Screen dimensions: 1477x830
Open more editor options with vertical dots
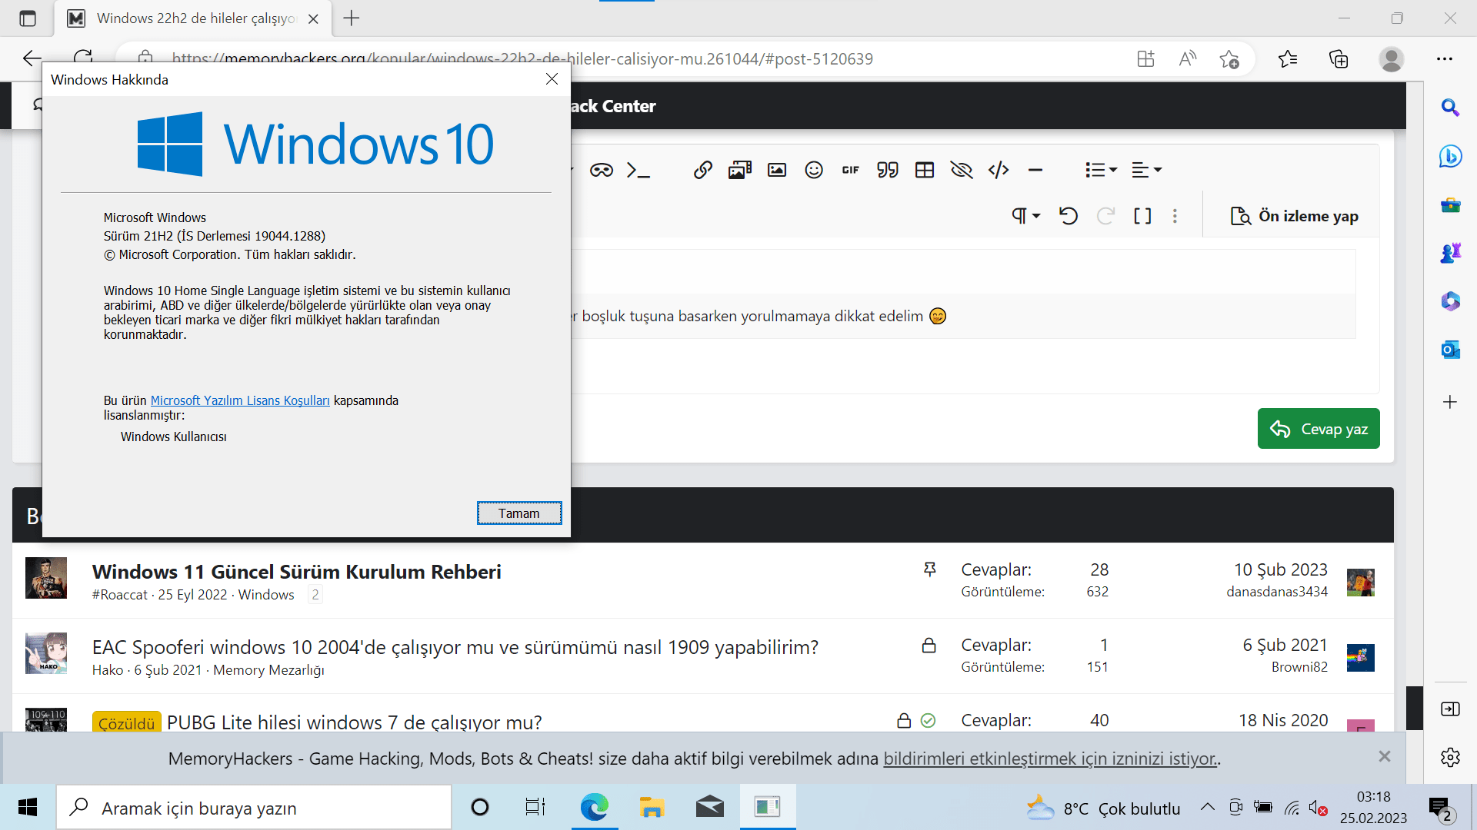pos(1175,216)
